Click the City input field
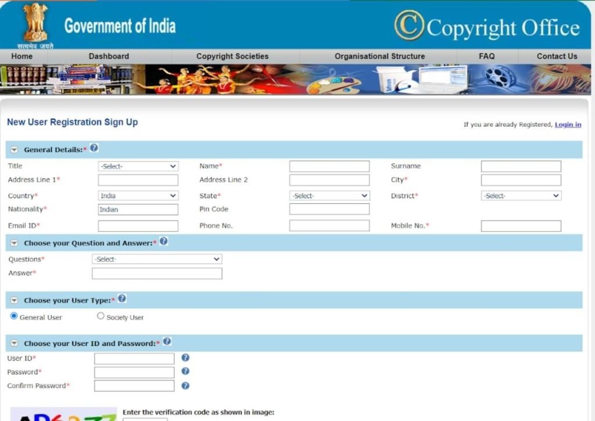This screenshot has width=595, height=421. point(521,180)
